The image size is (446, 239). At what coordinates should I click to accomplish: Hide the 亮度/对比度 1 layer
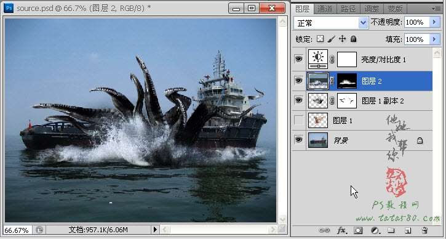(298, 59)
